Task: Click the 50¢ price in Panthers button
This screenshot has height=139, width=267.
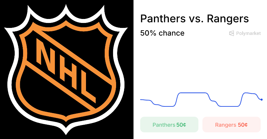Action: pos(181,125)
